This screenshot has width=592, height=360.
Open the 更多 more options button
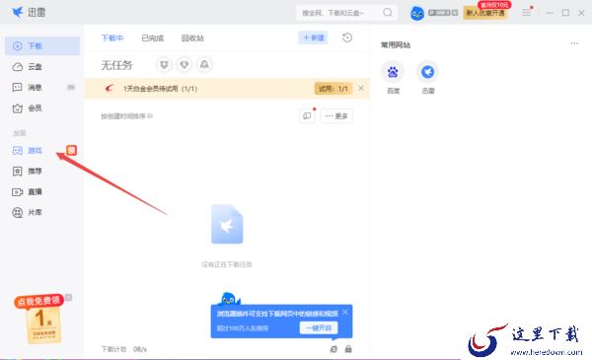336,115
